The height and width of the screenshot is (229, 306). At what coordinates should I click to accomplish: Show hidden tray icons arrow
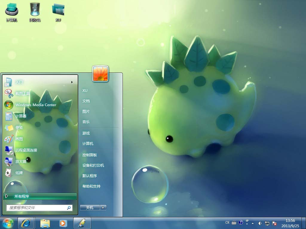coord(253,223)
